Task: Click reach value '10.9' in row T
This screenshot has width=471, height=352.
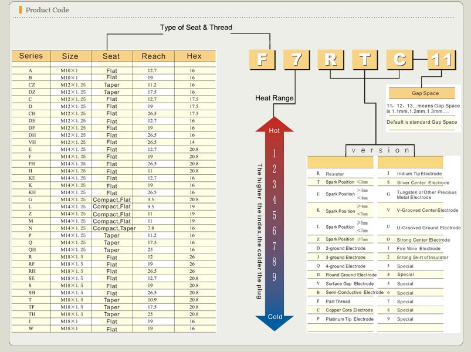Action: 152,300
